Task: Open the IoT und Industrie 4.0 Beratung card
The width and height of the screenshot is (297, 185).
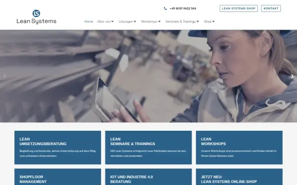Action: click(148, 177)
